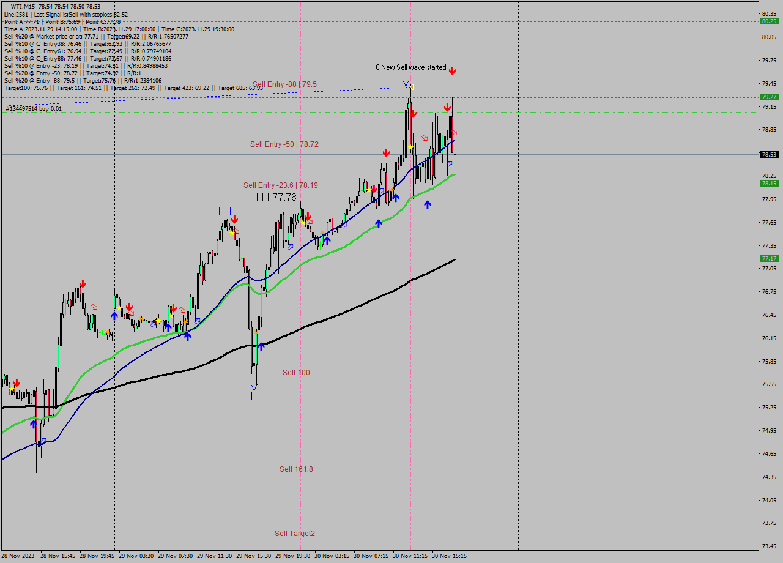Click blue III marker above 29 Nov peak
This screenshot has height=563, width=783.
click(x=225, y=211)
